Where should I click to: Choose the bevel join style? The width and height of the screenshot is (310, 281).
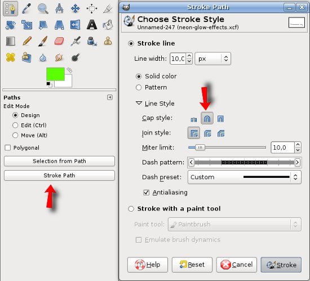coord(221,133)
